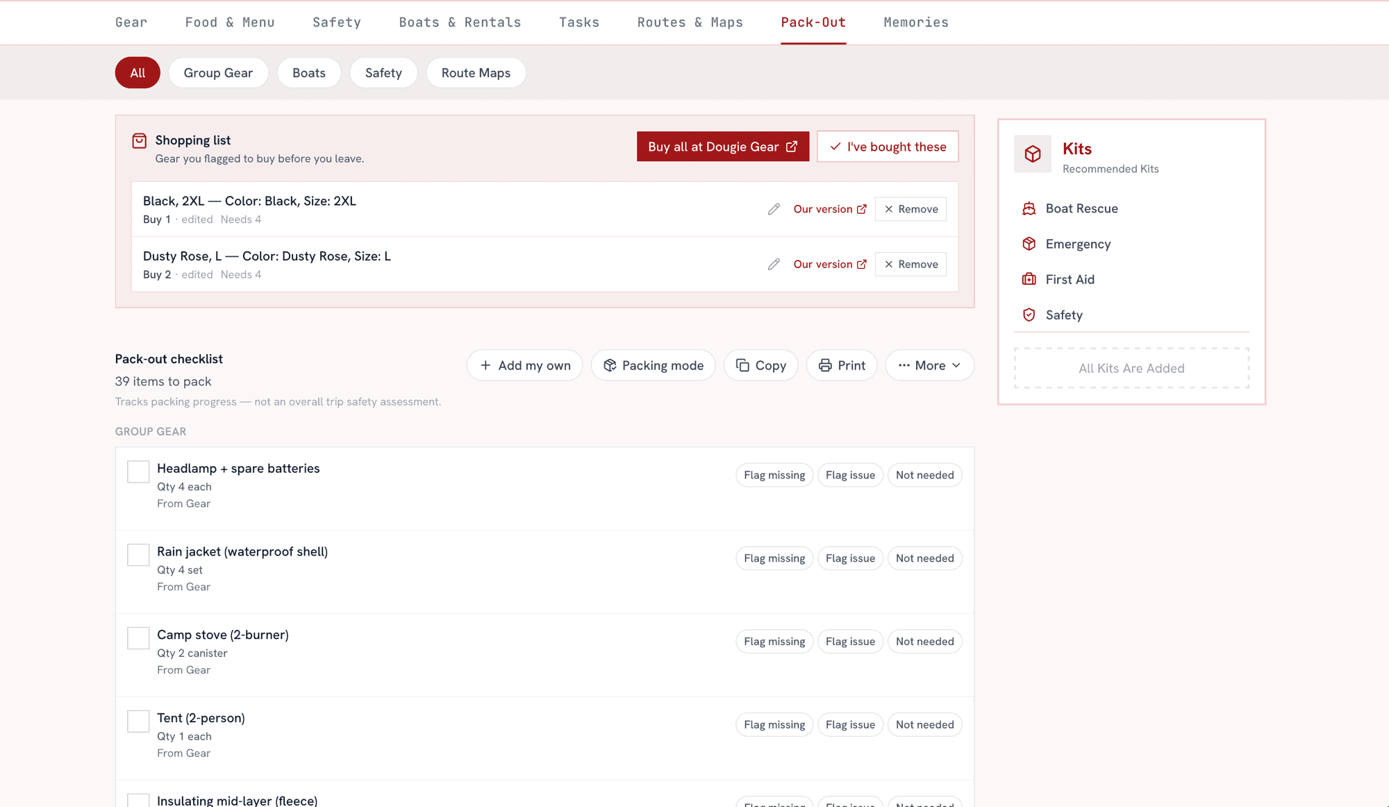Check off Headlamp + spare batteries
Image resolution: width=1389 pixels, height=807 pixels.
tap(138, 472)
